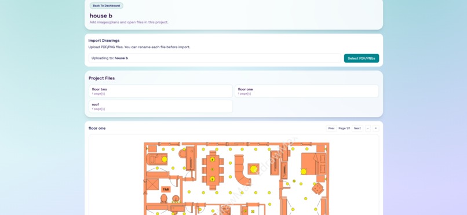The width and height of the screenshot is (467, 215).
Task: Click the Uploading to house b field
Action: pyautogui.click(x=215, y=58)
